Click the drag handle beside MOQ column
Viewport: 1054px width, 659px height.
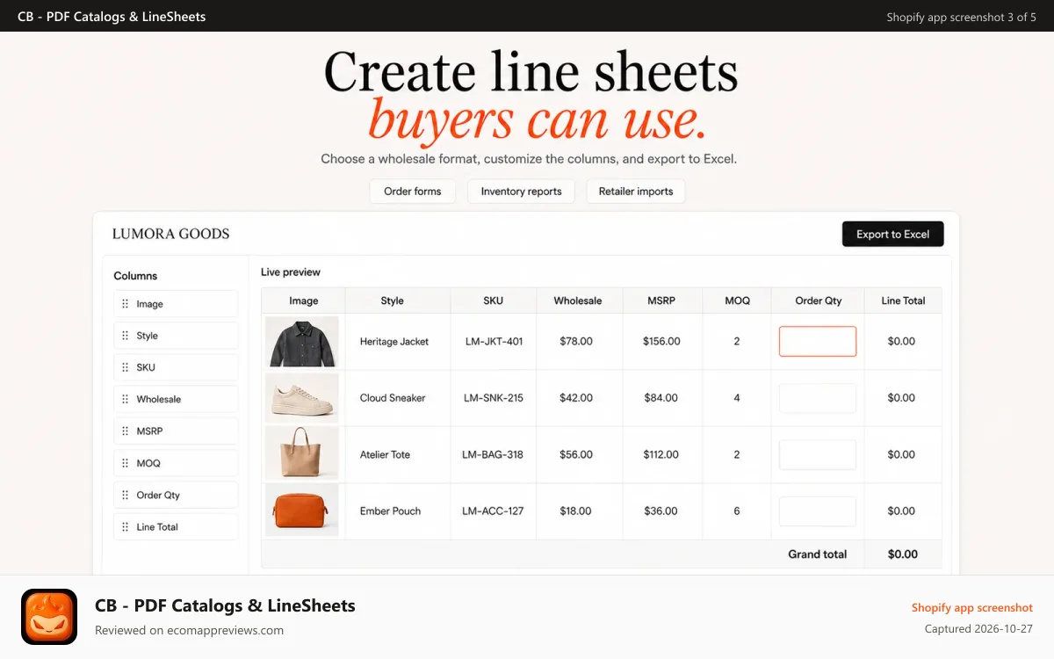point(126,463)
